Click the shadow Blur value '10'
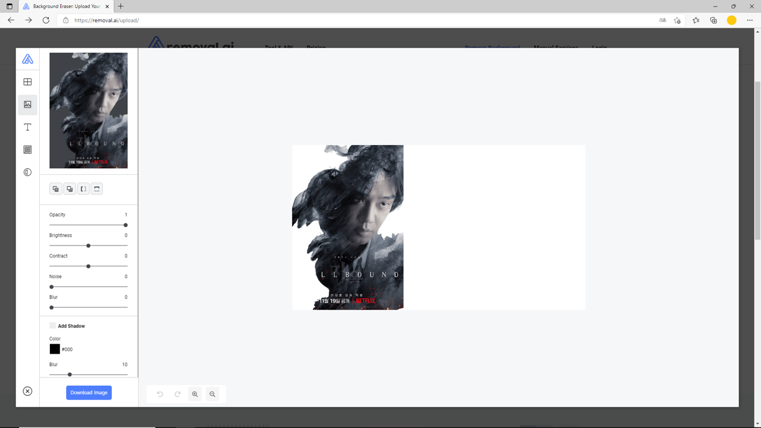 (125, 364)
